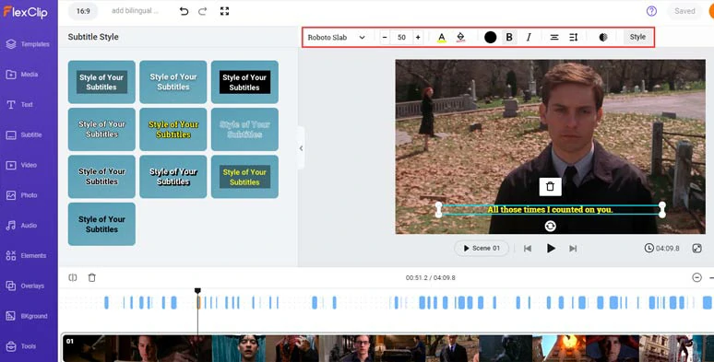Select faded light blue subtitle style
This screenshot has width=714, height=362.
click(x=244, y=129)
